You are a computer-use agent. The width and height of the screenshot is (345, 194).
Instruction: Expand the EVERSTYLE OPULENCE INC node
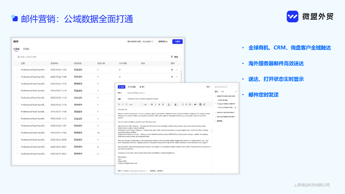pos(215,112)
